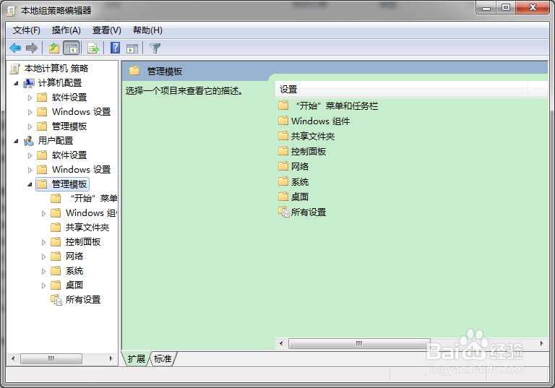555x388 pixels.
Task: Open the 帮助(H) menu
Action: pyautogui.click(x=147, y=30)
